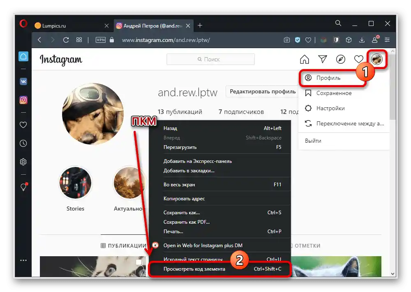Open the Opera main menu logo

[23, 24]
